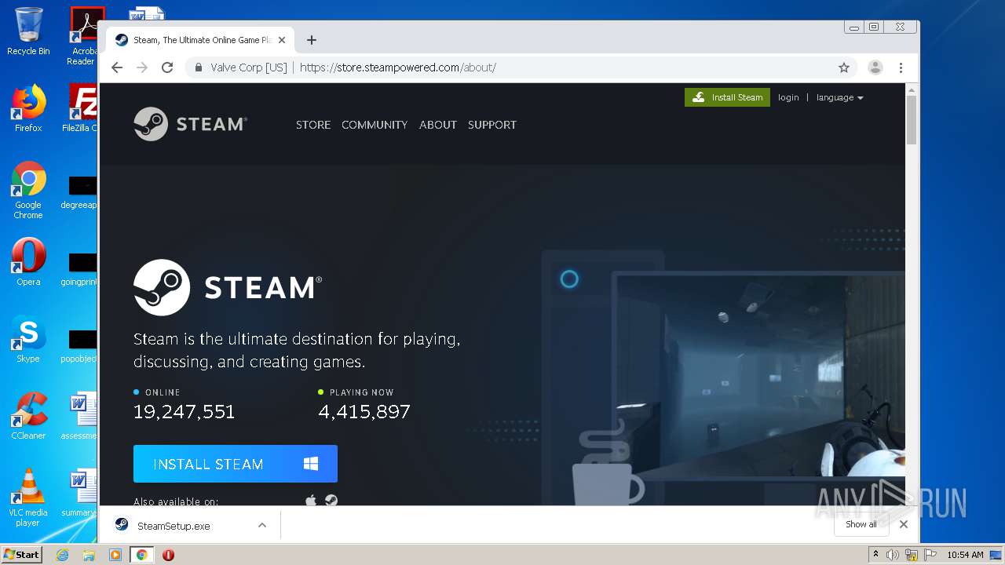Open CCleaner desktop shortcut

point(28,416)
